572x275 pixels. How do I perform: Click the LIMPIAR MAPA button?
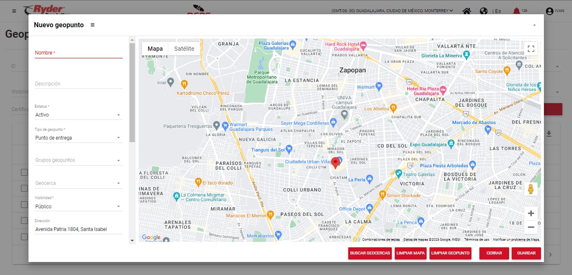click(x=411, y=253)
